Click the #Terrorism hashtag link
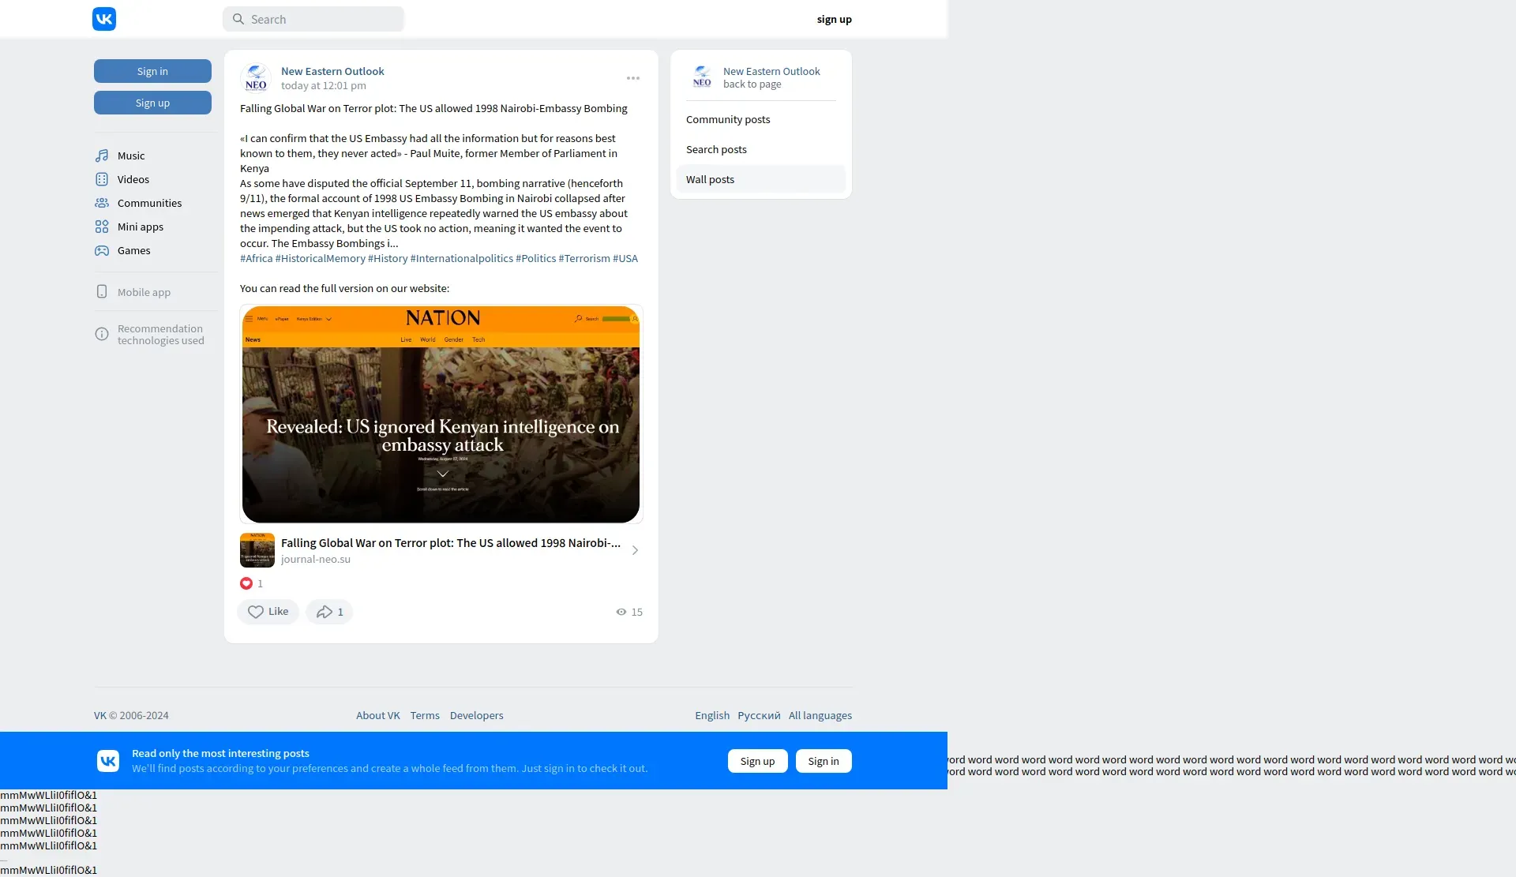Image resolution: width=1516 pixels, height=877 pixels. [x=584, y=258]
